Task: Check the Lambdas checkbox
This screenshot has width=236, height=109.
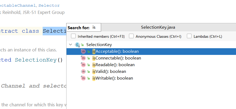Action: (189, 36)
